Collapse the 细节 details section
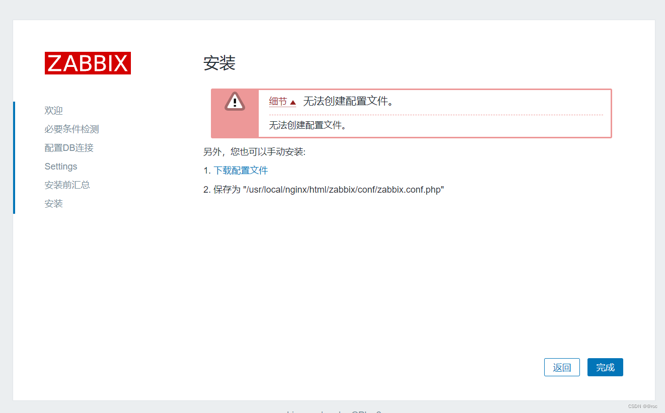This screenshot has height=413, width=665. point(278,101)
